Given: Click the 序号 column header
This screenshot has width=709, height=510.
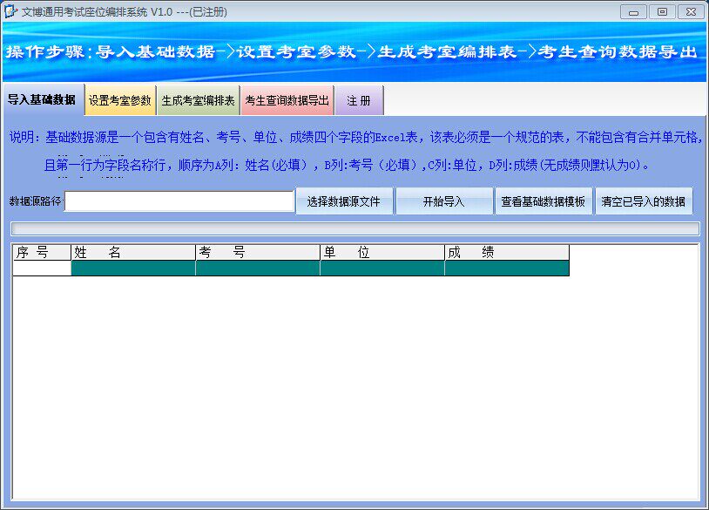Looking at the screenshot, I should pyautogui.click(x=42, y=253).
